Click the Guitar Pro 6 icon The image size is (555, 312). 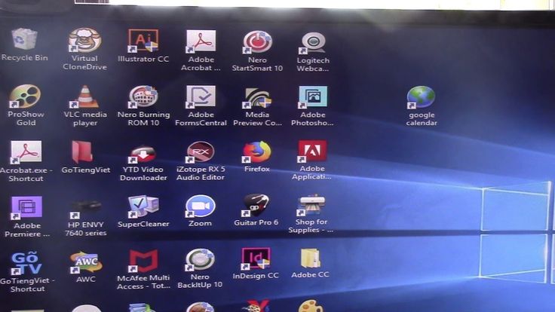pos(256,205)
